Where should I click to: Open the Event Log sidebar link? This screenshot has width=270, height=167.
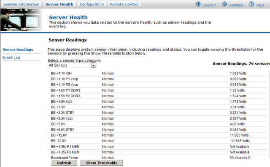[x=11, y=57]
